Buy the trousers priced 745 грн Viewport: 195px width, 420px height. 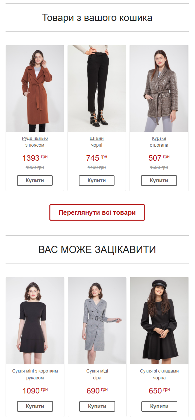pyautogui.click(x=97, y=180)
